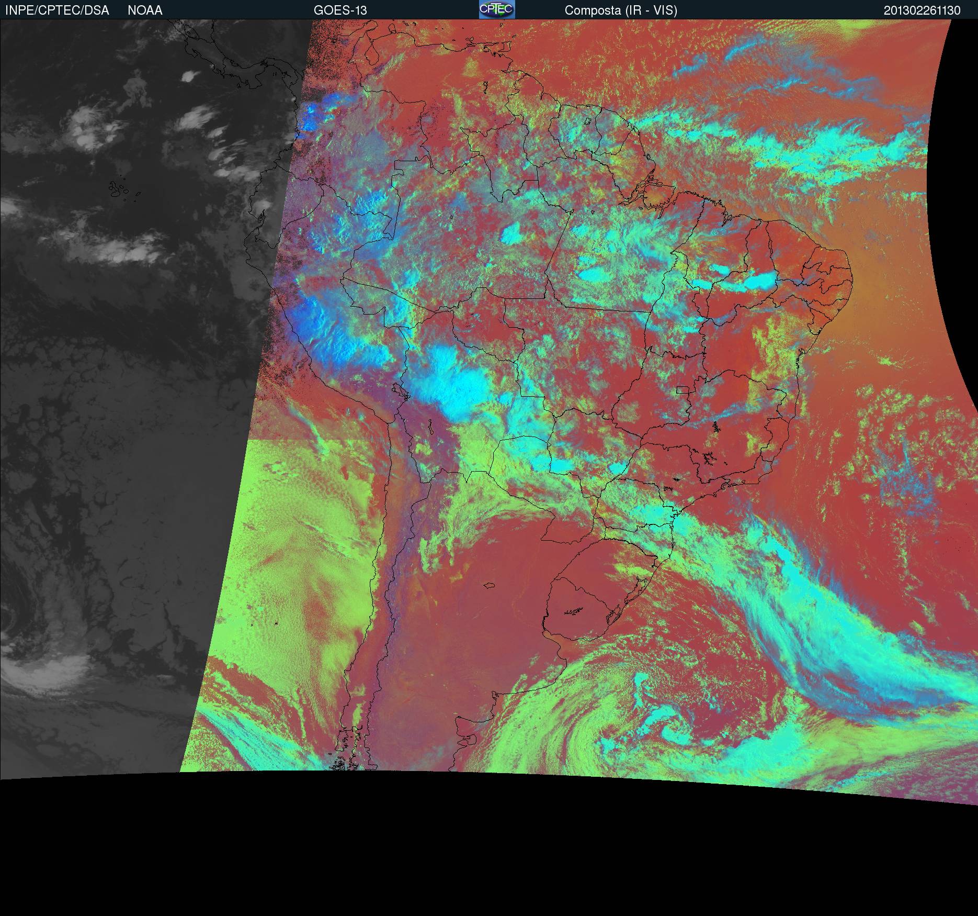Image resolution: width=978 pixels, height=916 pixels.
Task: Click the INPE/CPTEC/DSA header text
Action: pyautogui.click(x=57, y=10)
